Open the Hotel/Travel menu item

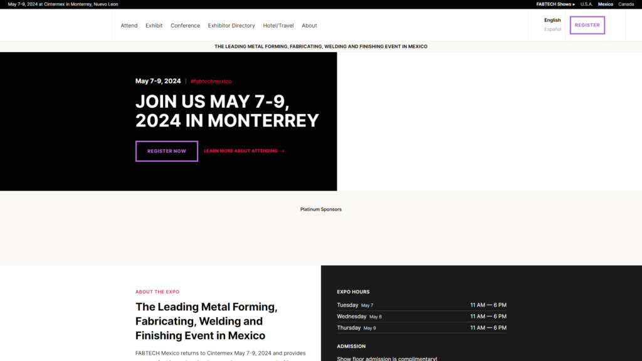pos(278,25)
